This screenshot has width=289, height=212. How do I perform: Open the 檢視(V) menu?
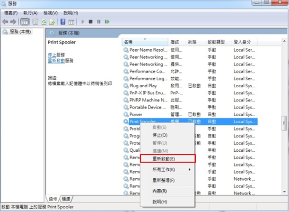(x=51, y=13)
